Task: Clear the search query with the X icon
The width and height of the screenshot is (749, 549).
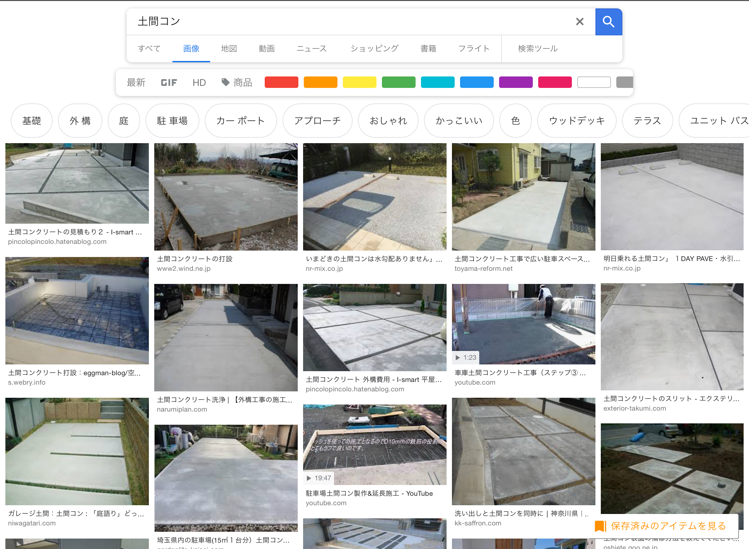Action: pos(580,22)
